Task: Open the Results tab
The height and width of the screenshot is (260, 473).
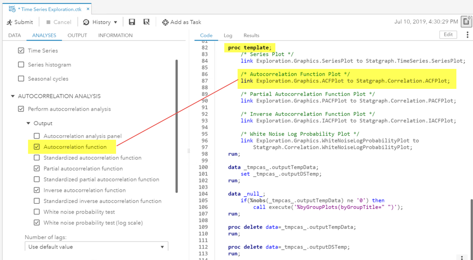Action: tap(251, 35)
